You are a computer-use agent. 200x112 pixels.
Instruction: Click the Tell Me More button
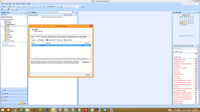86,62
